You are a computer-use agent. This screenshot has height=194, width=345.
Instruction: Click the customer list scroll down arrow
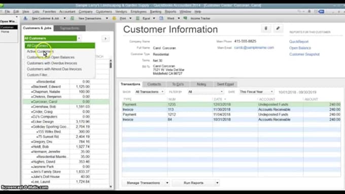pyautogui.click(x=111, y=186)
